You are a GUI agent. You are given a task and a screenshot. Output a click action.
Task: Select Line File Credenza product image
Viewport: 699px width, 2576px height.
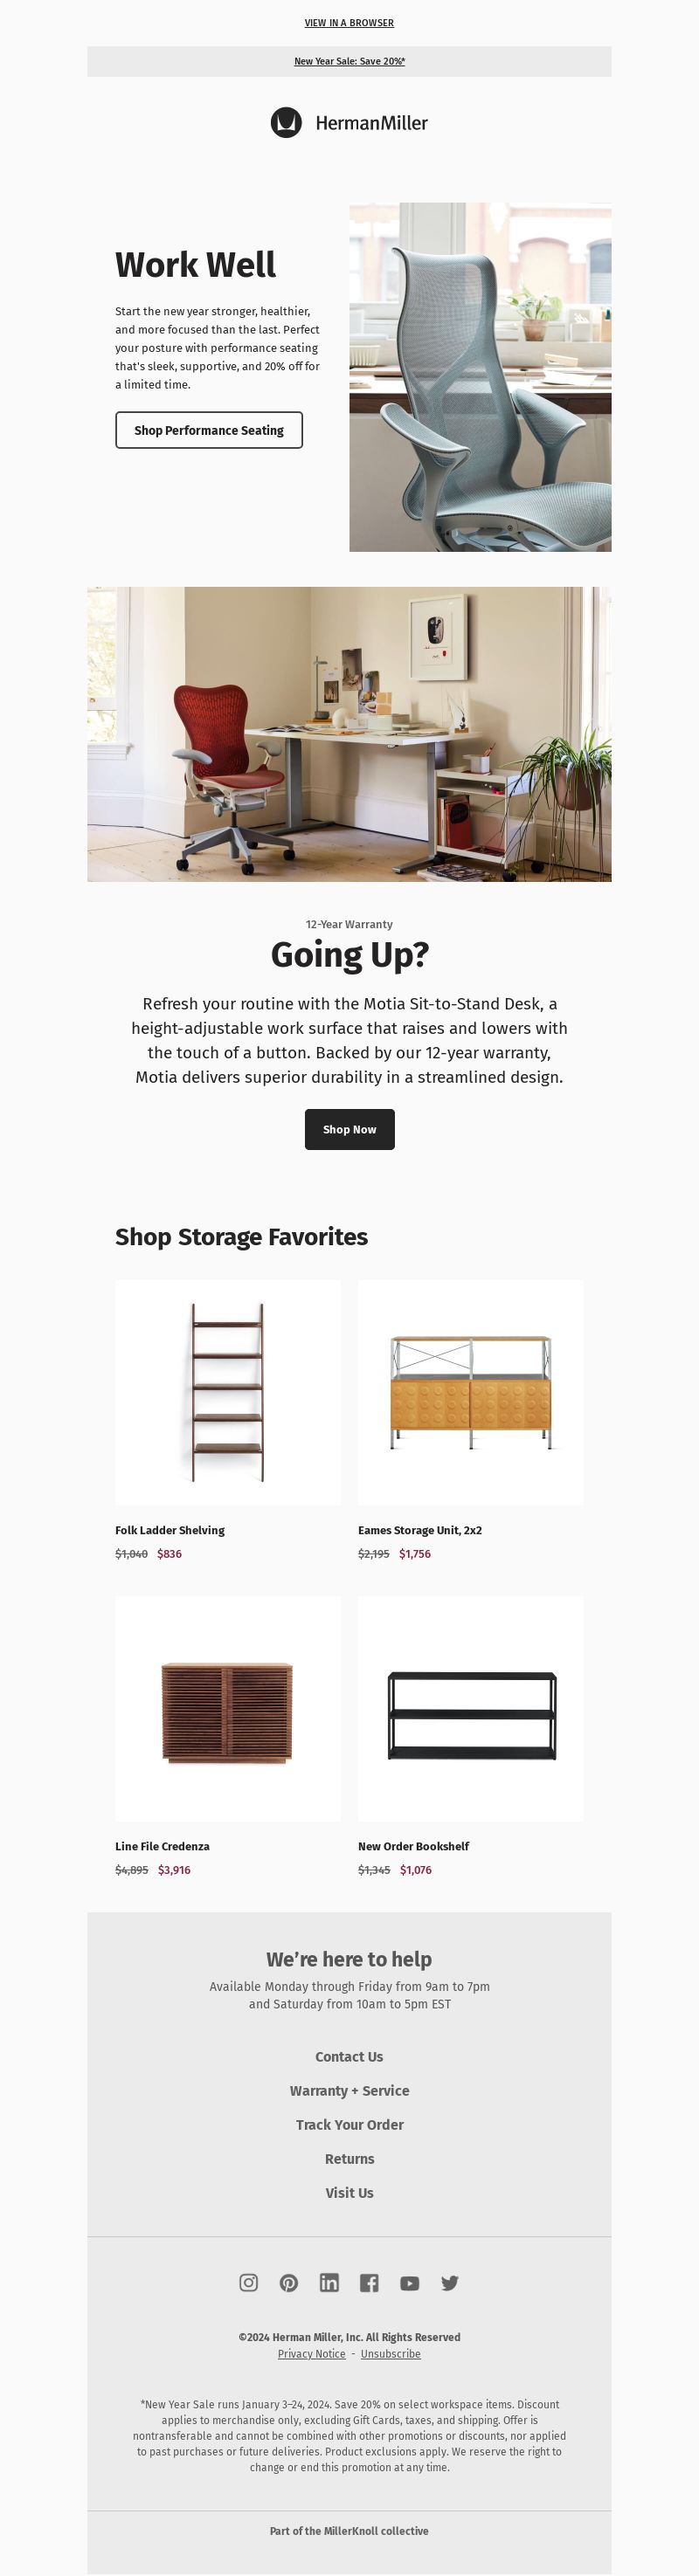[x=228, y=1708]
